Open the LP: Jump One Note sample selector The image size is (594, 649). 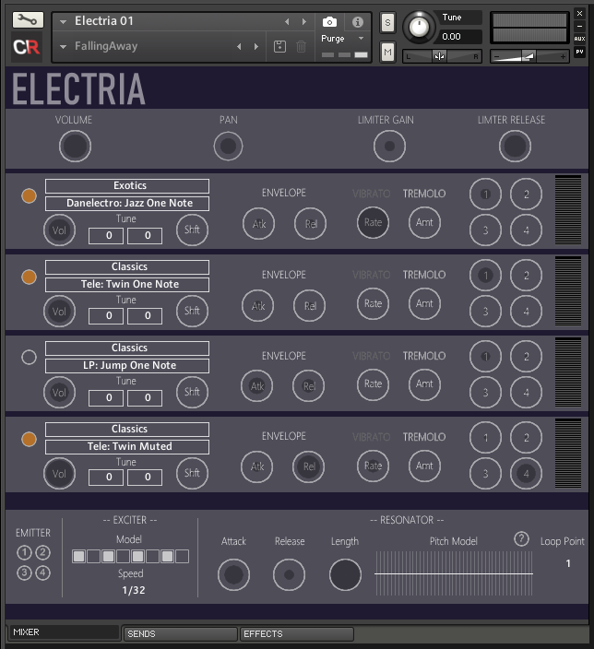click(x=127, y=365)
